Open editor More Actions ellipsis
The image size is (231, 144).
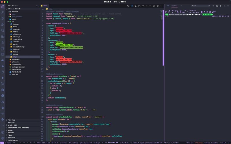161,6
